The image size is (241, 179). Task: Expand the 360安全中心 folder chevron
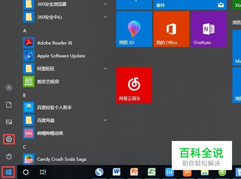(105, 17)
